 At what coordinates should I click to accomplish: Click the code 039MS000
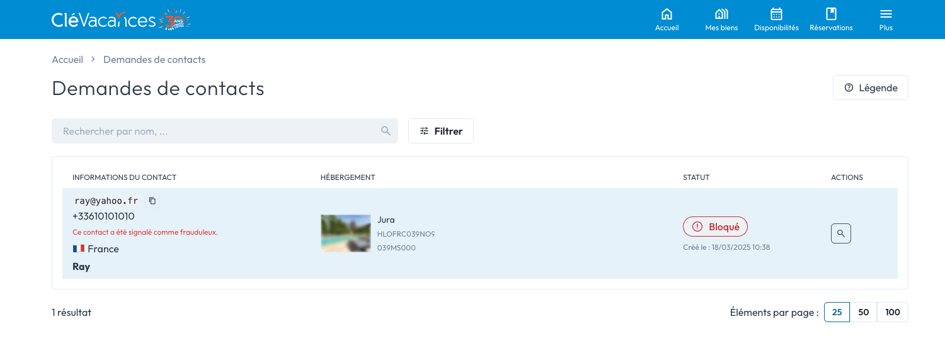(x=396, y=248)
